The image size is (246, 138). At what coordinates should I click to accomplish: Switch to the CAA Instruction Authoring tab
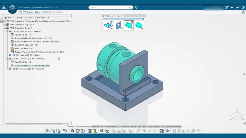tap(127, 126)
